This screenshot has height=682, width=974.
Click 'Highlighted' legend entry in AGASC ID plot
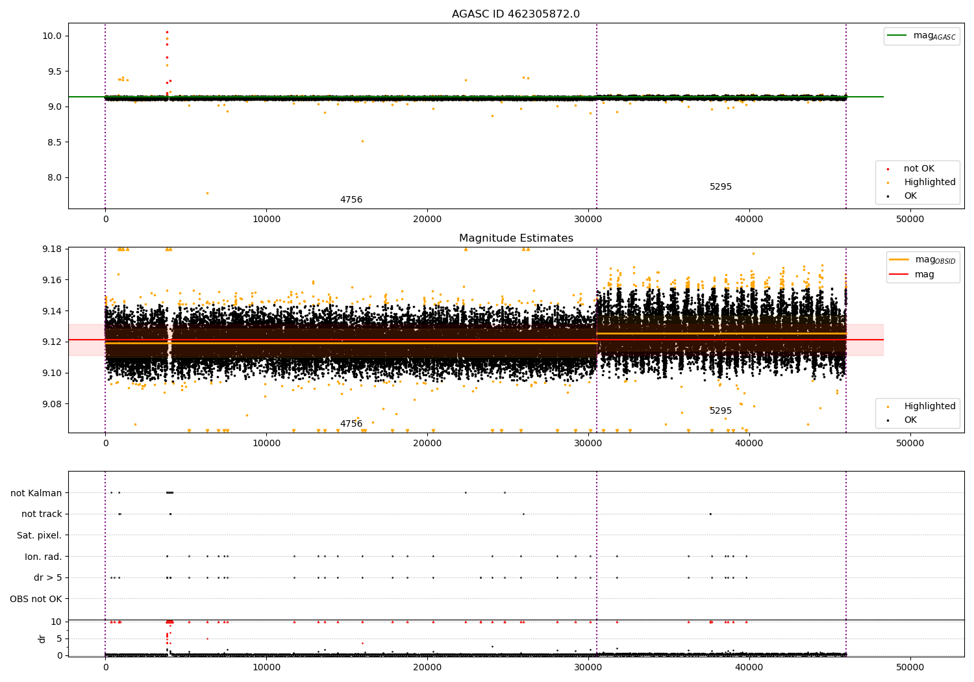922,183
